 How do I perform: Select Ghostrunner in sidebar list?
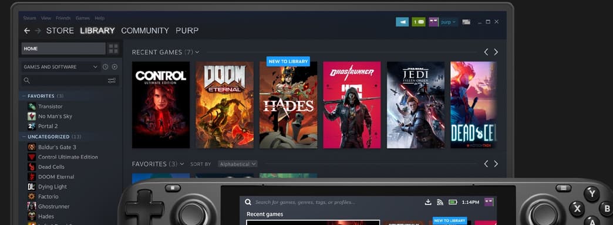point(53,207)
